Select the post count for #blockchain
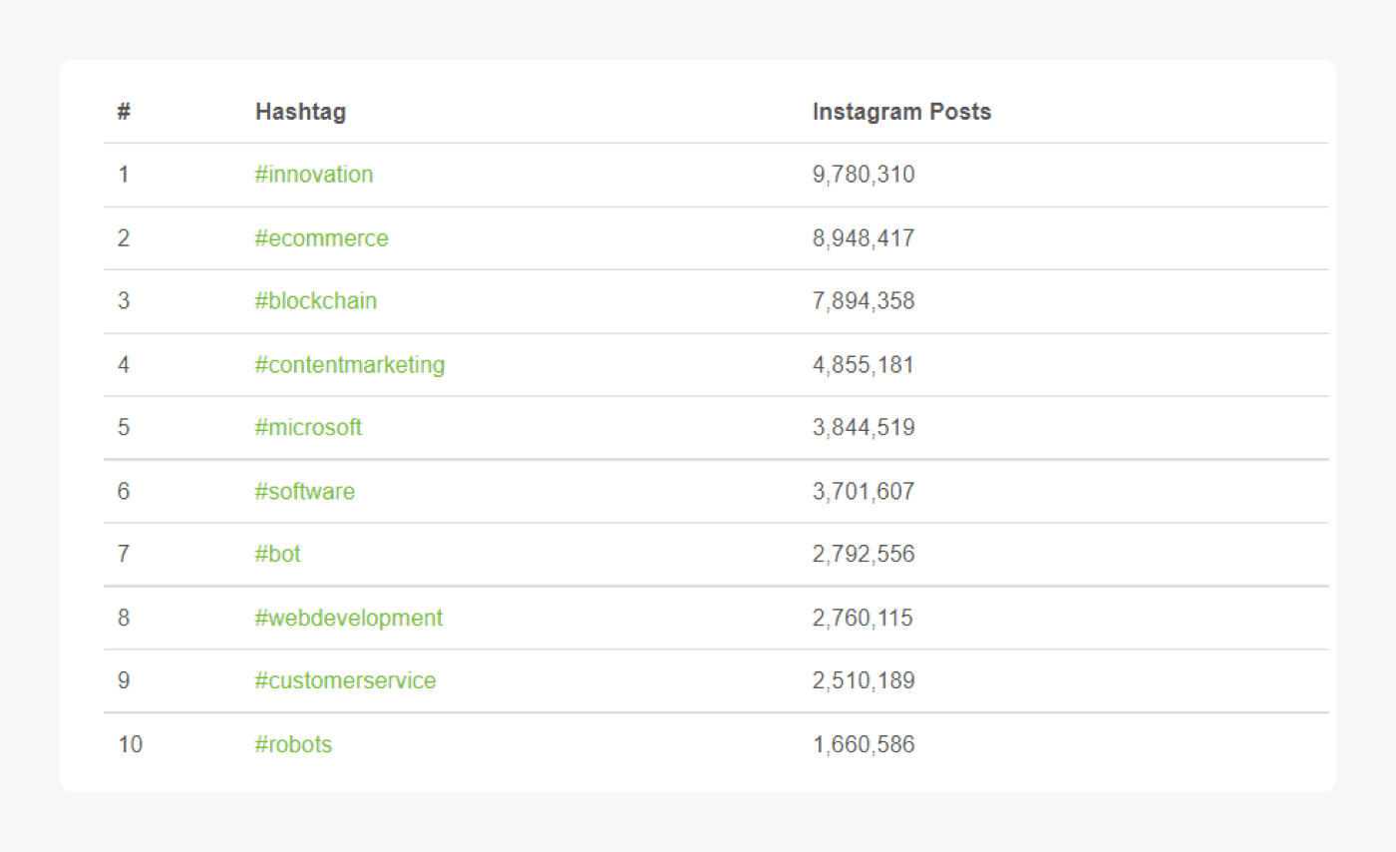The image size is (1396, 852). pos(863,301)
